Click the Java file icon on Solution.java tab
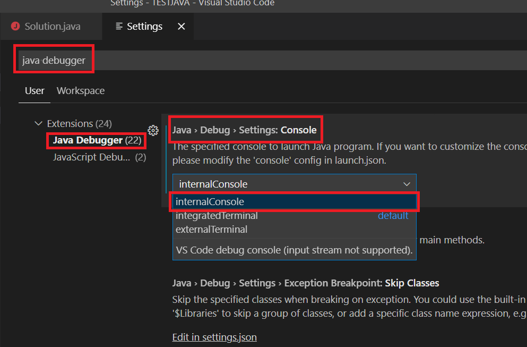This screenshot has width=527, height=347. 15,26
